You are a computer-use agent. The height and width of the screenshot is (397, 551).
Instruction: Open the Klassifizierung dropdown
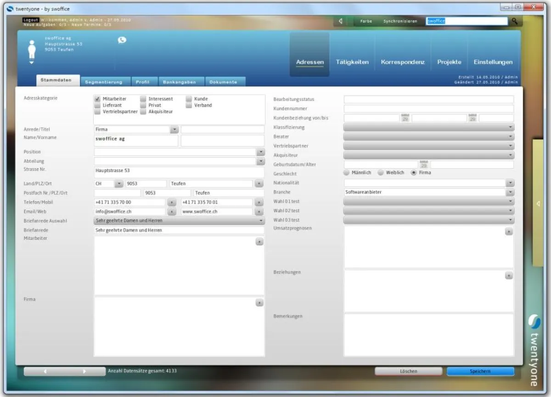[510, 127]
